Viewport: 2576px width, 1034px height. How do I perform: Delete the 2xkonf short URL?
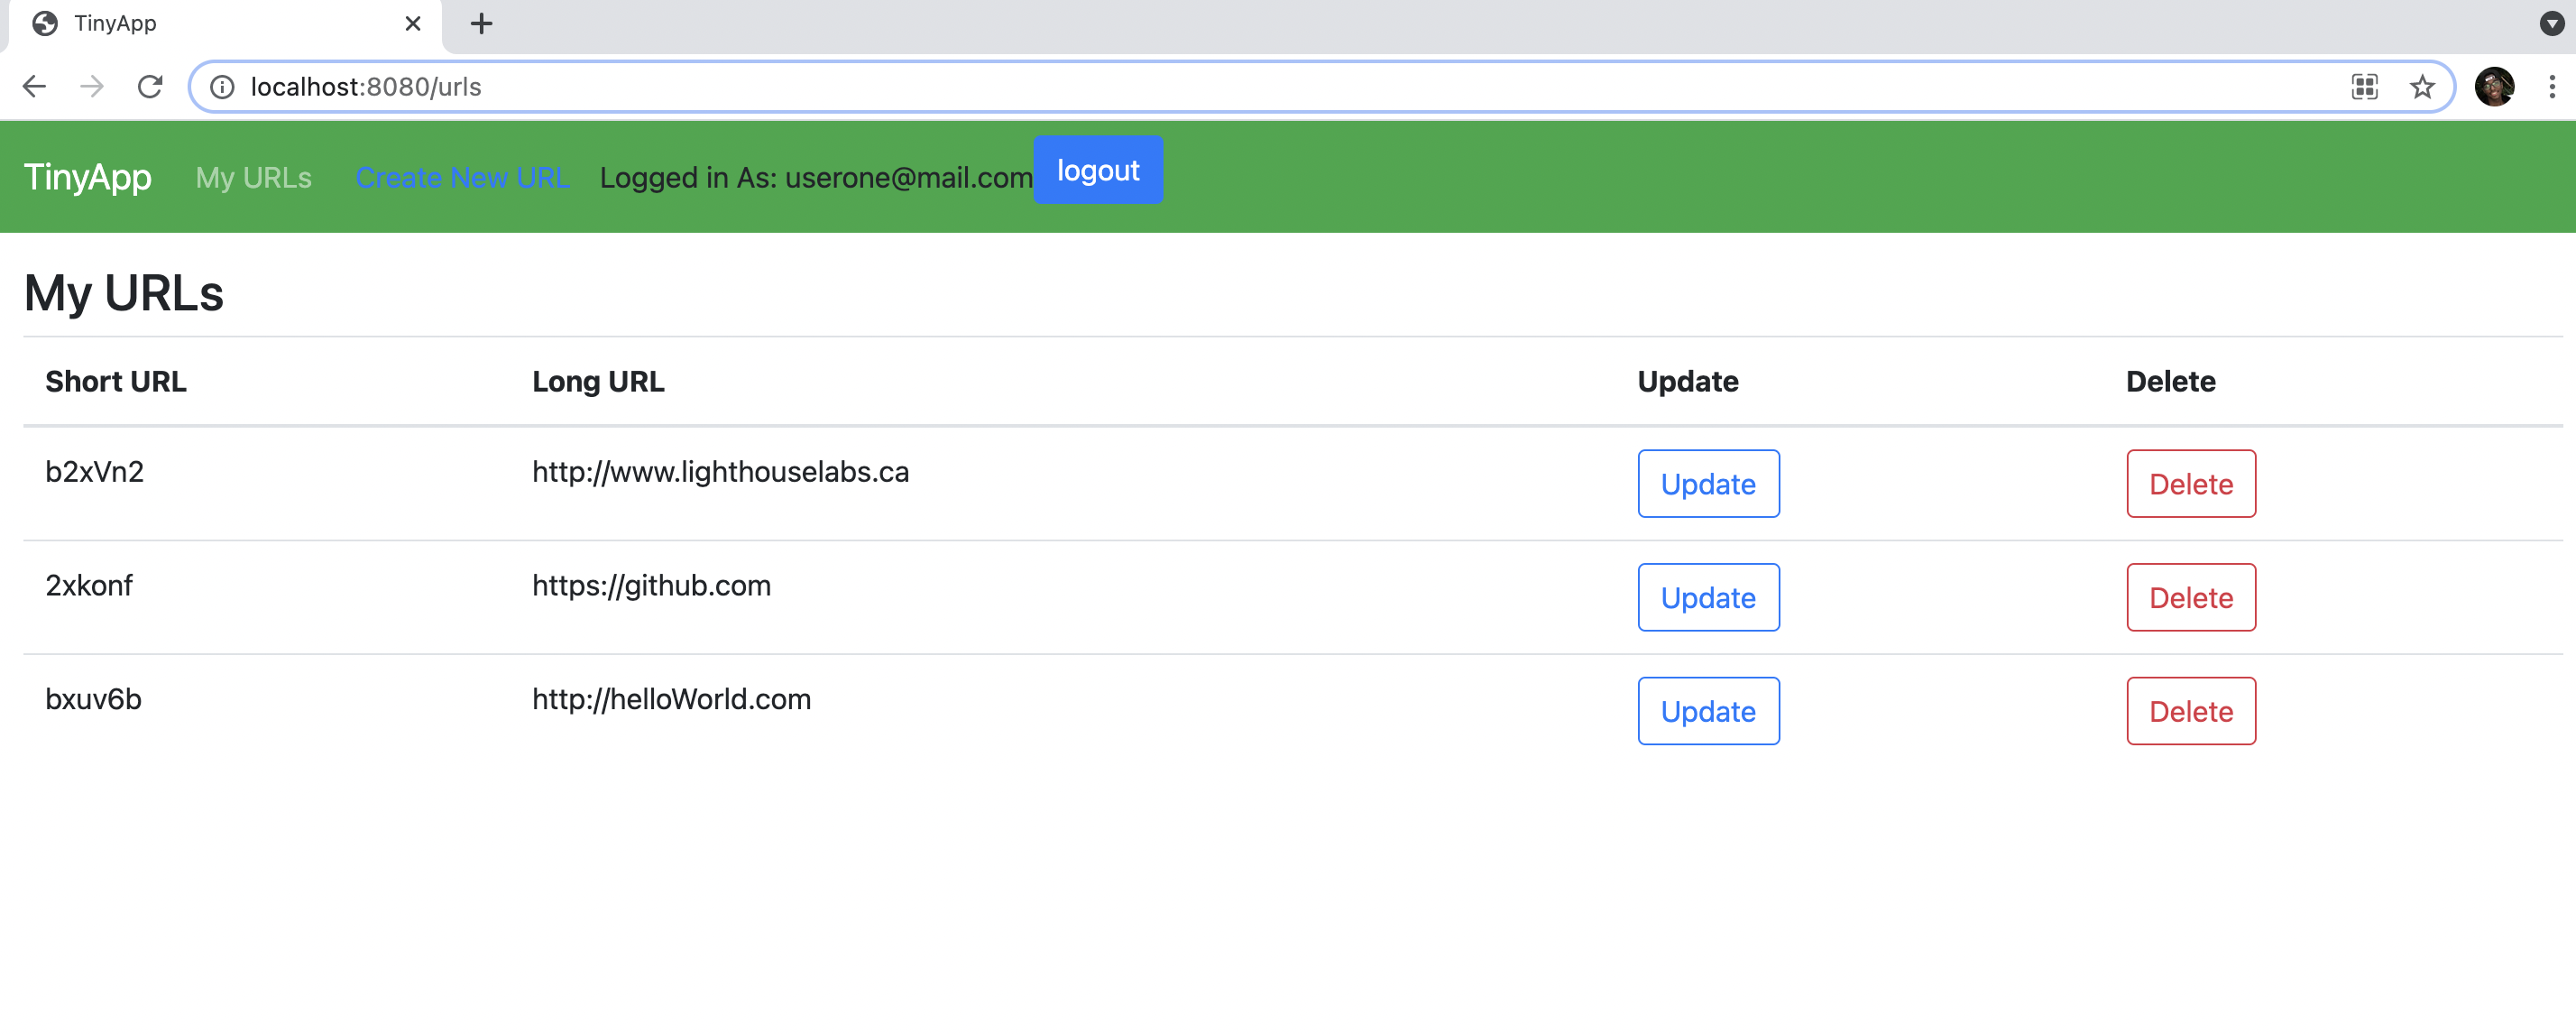2190,597
